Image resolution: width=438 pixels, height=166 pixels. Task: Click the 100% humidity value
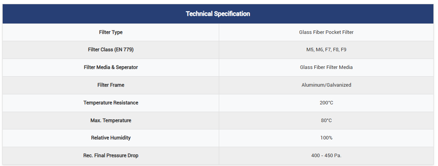point(326,138)
